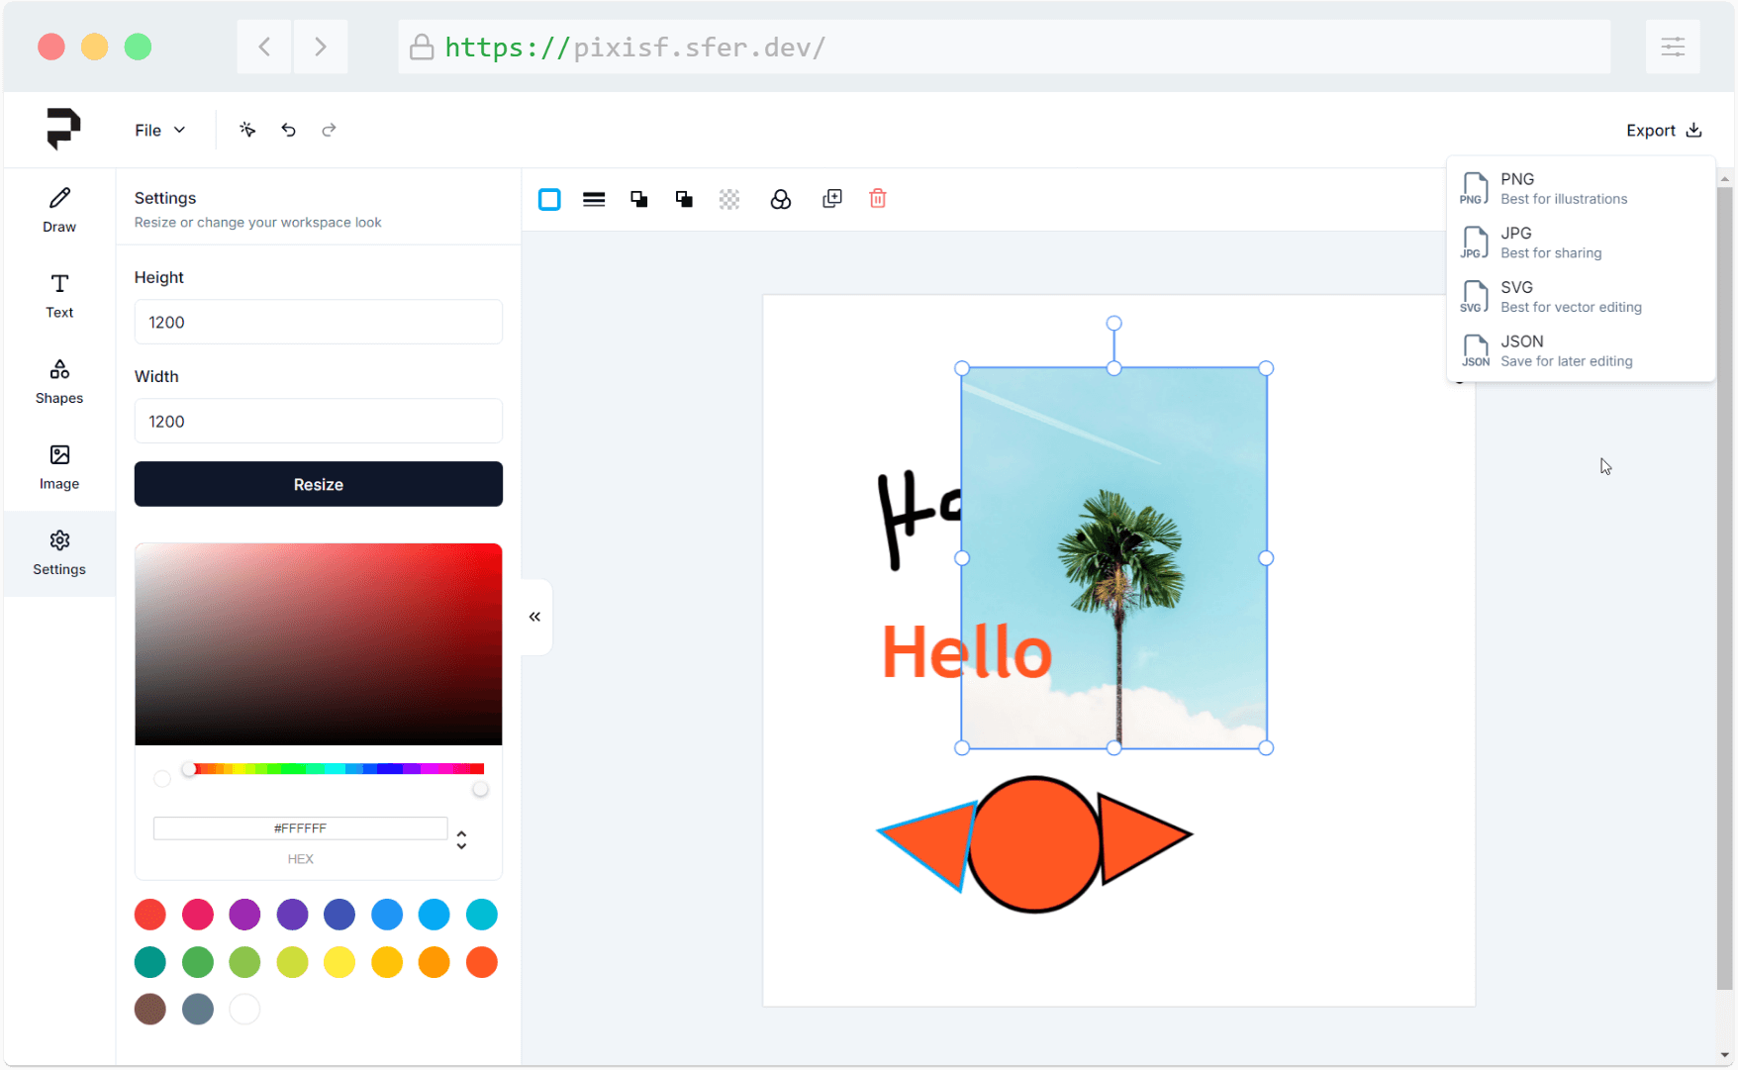Undo the last action
The height and width of the screenshot is (1070, 1738).
pos(288,130)
